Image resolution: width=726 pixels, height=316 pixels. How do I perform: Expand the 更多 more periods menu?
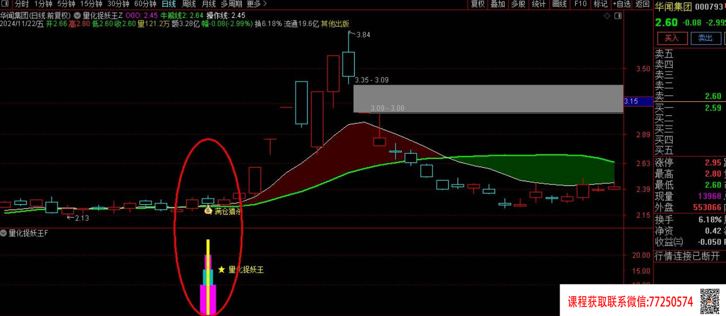pos(256,4)
